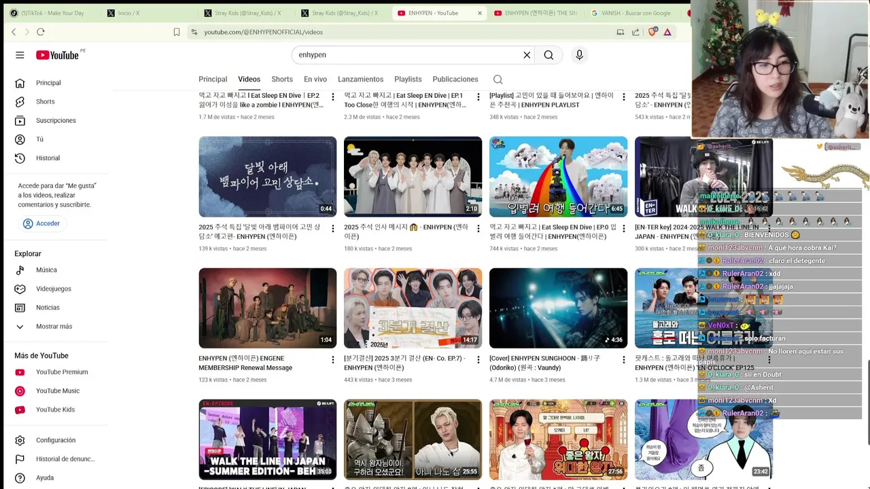This screenshot has height=489, width=870.
Task: Go back in the browser
Action: coord(14,32)
